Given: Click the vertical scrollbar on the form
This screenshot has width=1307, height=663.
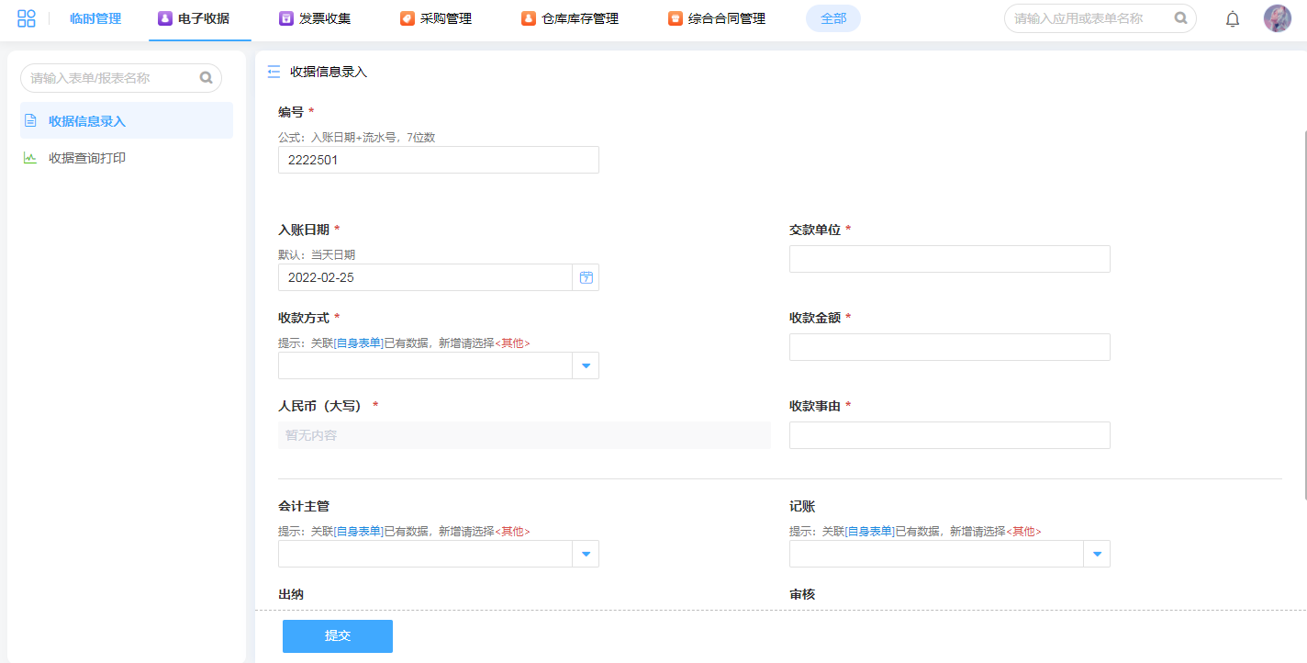Looking at the screenshot, I should pos(1303,312).
